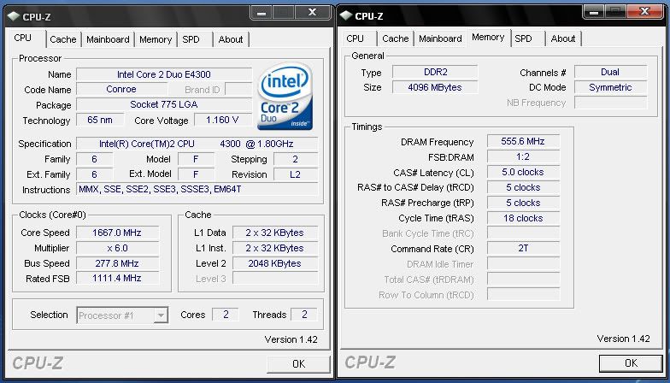Close the right CPU-Z window

click(644, 12)
